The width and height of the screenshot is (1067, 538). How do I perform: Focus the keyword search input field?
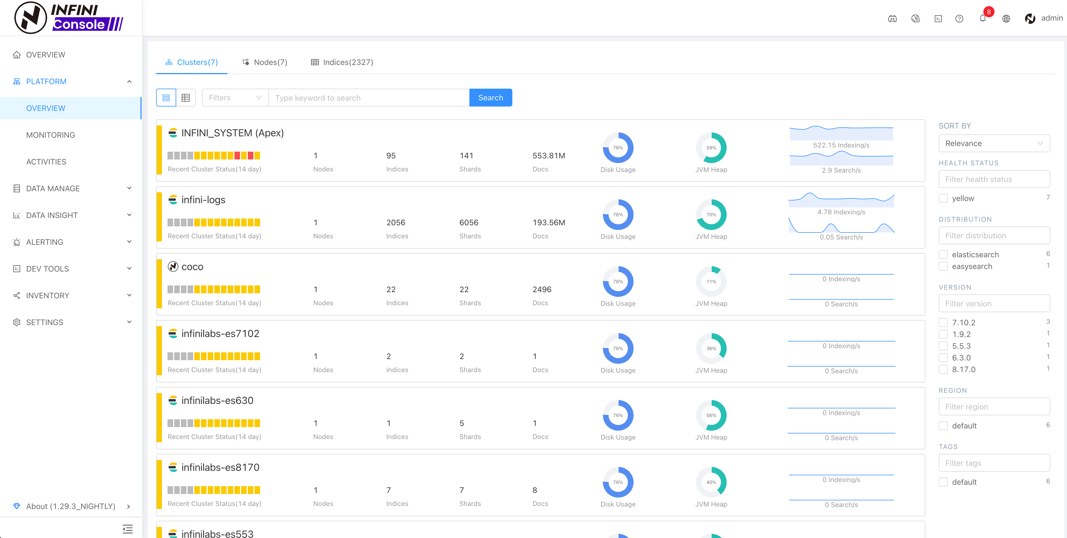click(369, 98)
